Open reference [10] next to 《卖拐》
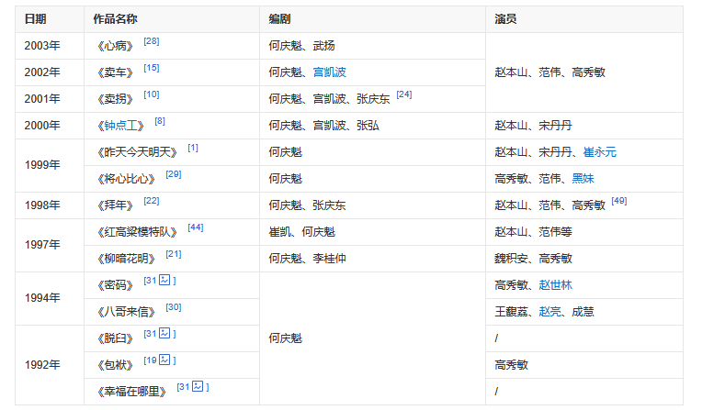Image resolution: width=725 pixels, height=410 pixels. 152,94
